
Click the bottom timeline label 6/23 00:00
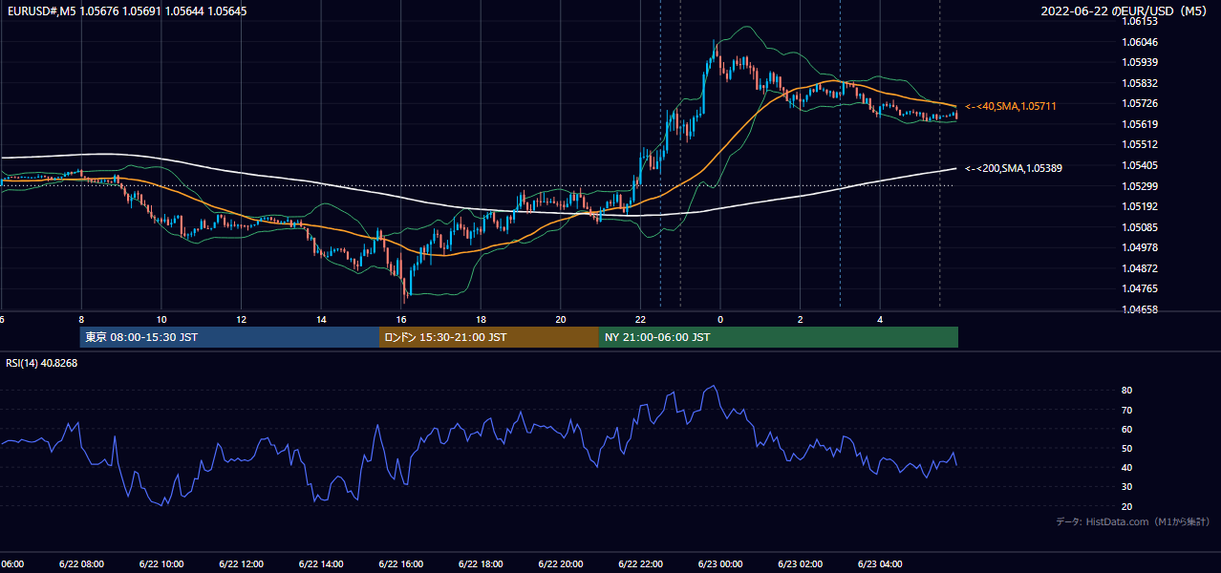pos(720,563)
